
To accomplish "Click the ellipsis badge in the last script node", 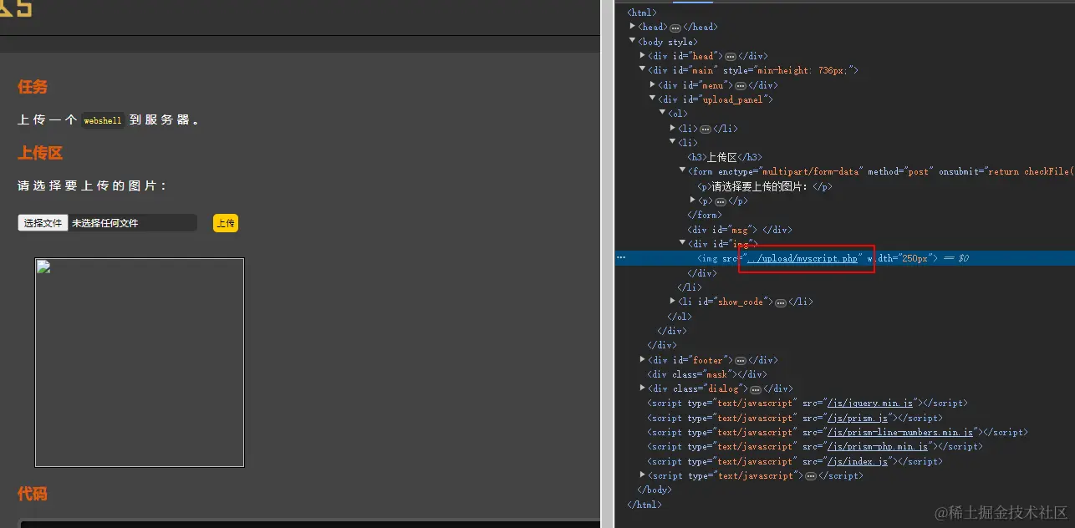I will (810, 476).
